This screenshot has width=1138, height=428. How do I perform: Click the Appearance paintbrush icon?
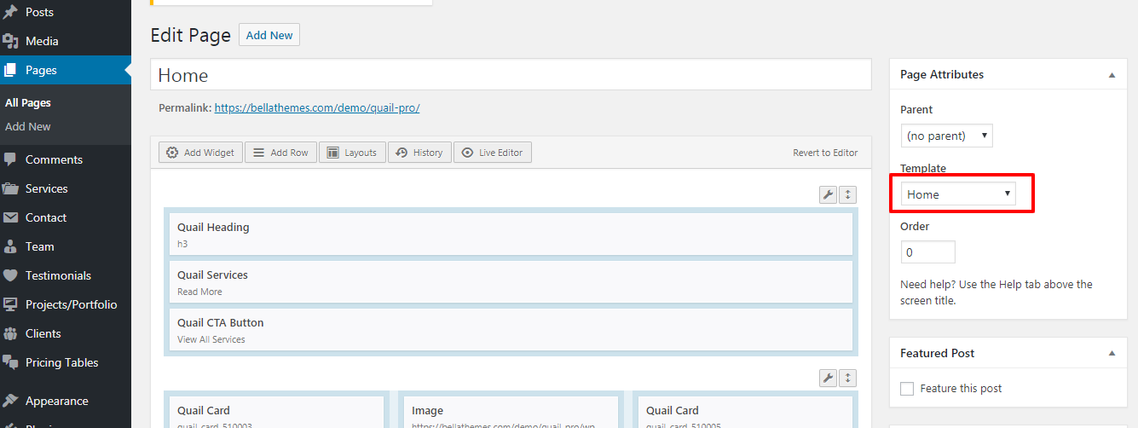(x=10, y=401)
